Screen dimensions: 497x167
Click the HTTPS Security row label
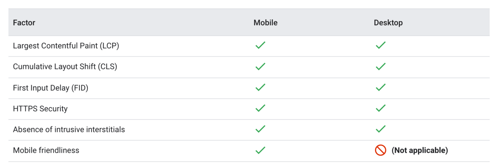[40, 109]
